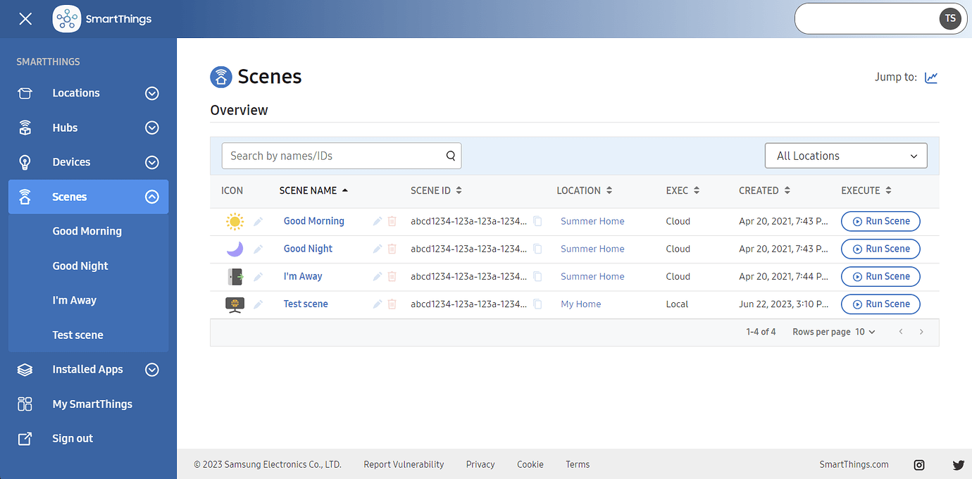
Task: Open the chart via Jump to icon
Action: coord(931,77)
